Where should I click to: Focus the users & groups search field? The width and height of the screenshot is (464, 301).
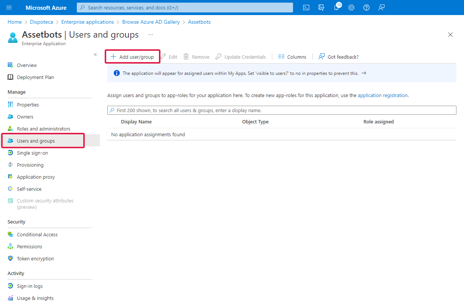coord(282,110)
